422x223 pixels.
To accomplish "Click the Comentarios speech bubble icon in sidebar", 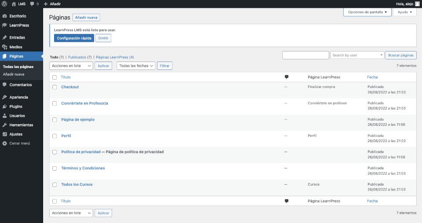I will pos(4,84).
